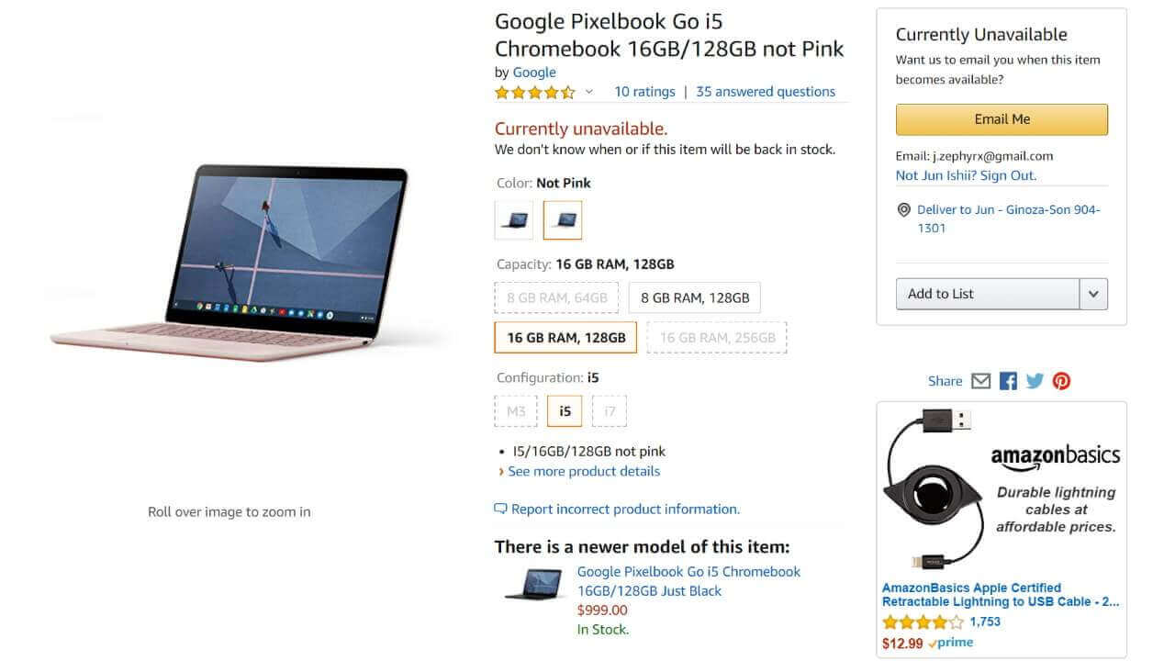Image resolution: width=1175 pixels, height=661 pixels.
Task: Open the Pixelbook Go Just Black listing
Action: 688,581
